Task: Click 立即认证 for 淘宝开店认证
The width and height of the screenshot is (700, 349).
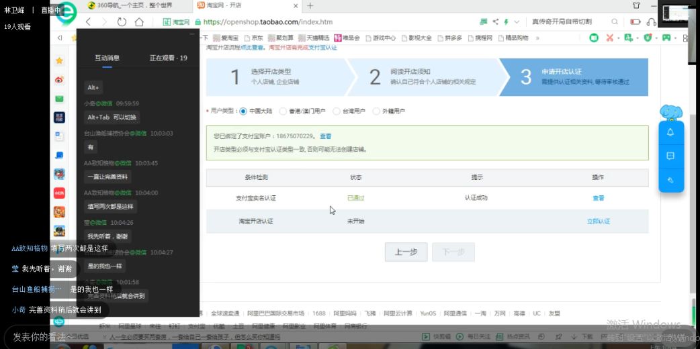Action: tap(598, 221)
